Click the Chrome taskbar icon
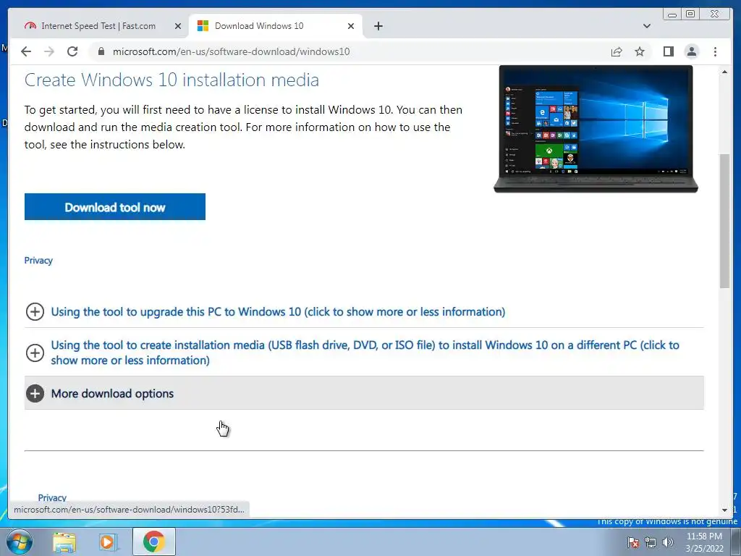741x556 pixels. [x=154, y=542]
